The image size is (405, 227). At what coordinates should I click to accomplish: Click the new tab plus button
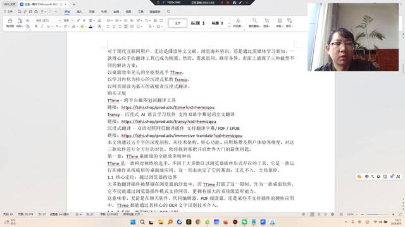(x=74, y=4)
